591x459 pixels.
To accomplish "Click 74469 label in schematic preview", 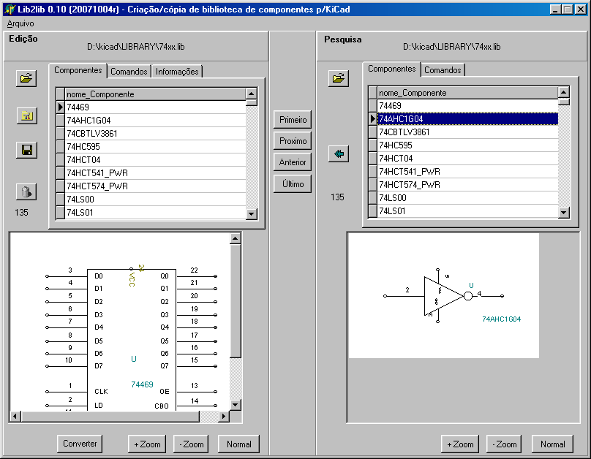I will 142,384.
